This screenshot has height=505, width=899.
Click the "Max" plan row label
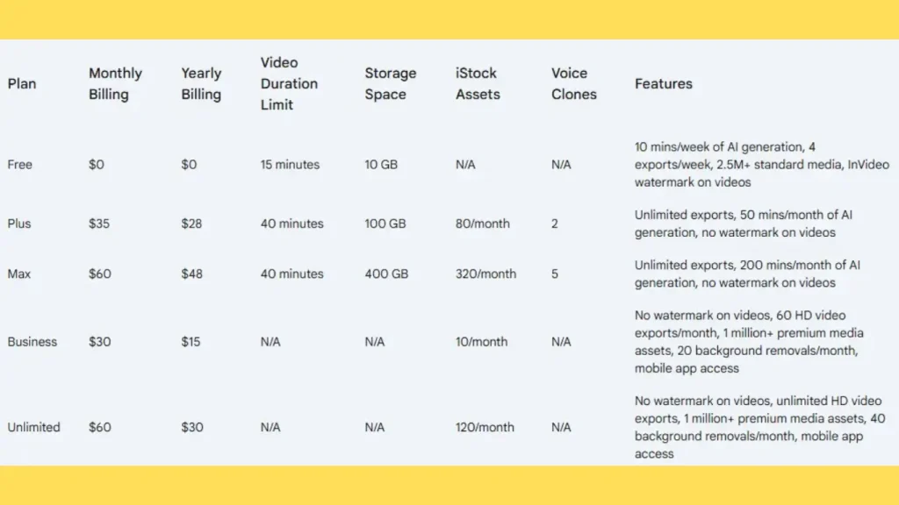point(19,274)
